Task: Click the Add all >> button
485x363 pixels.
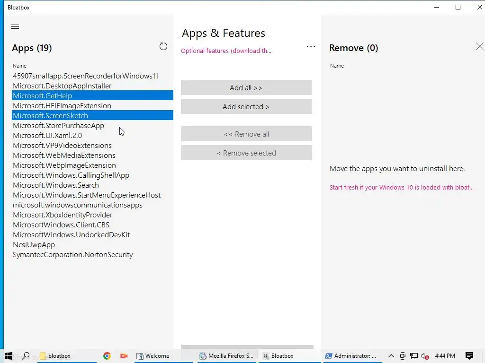Action: (246, 87)
